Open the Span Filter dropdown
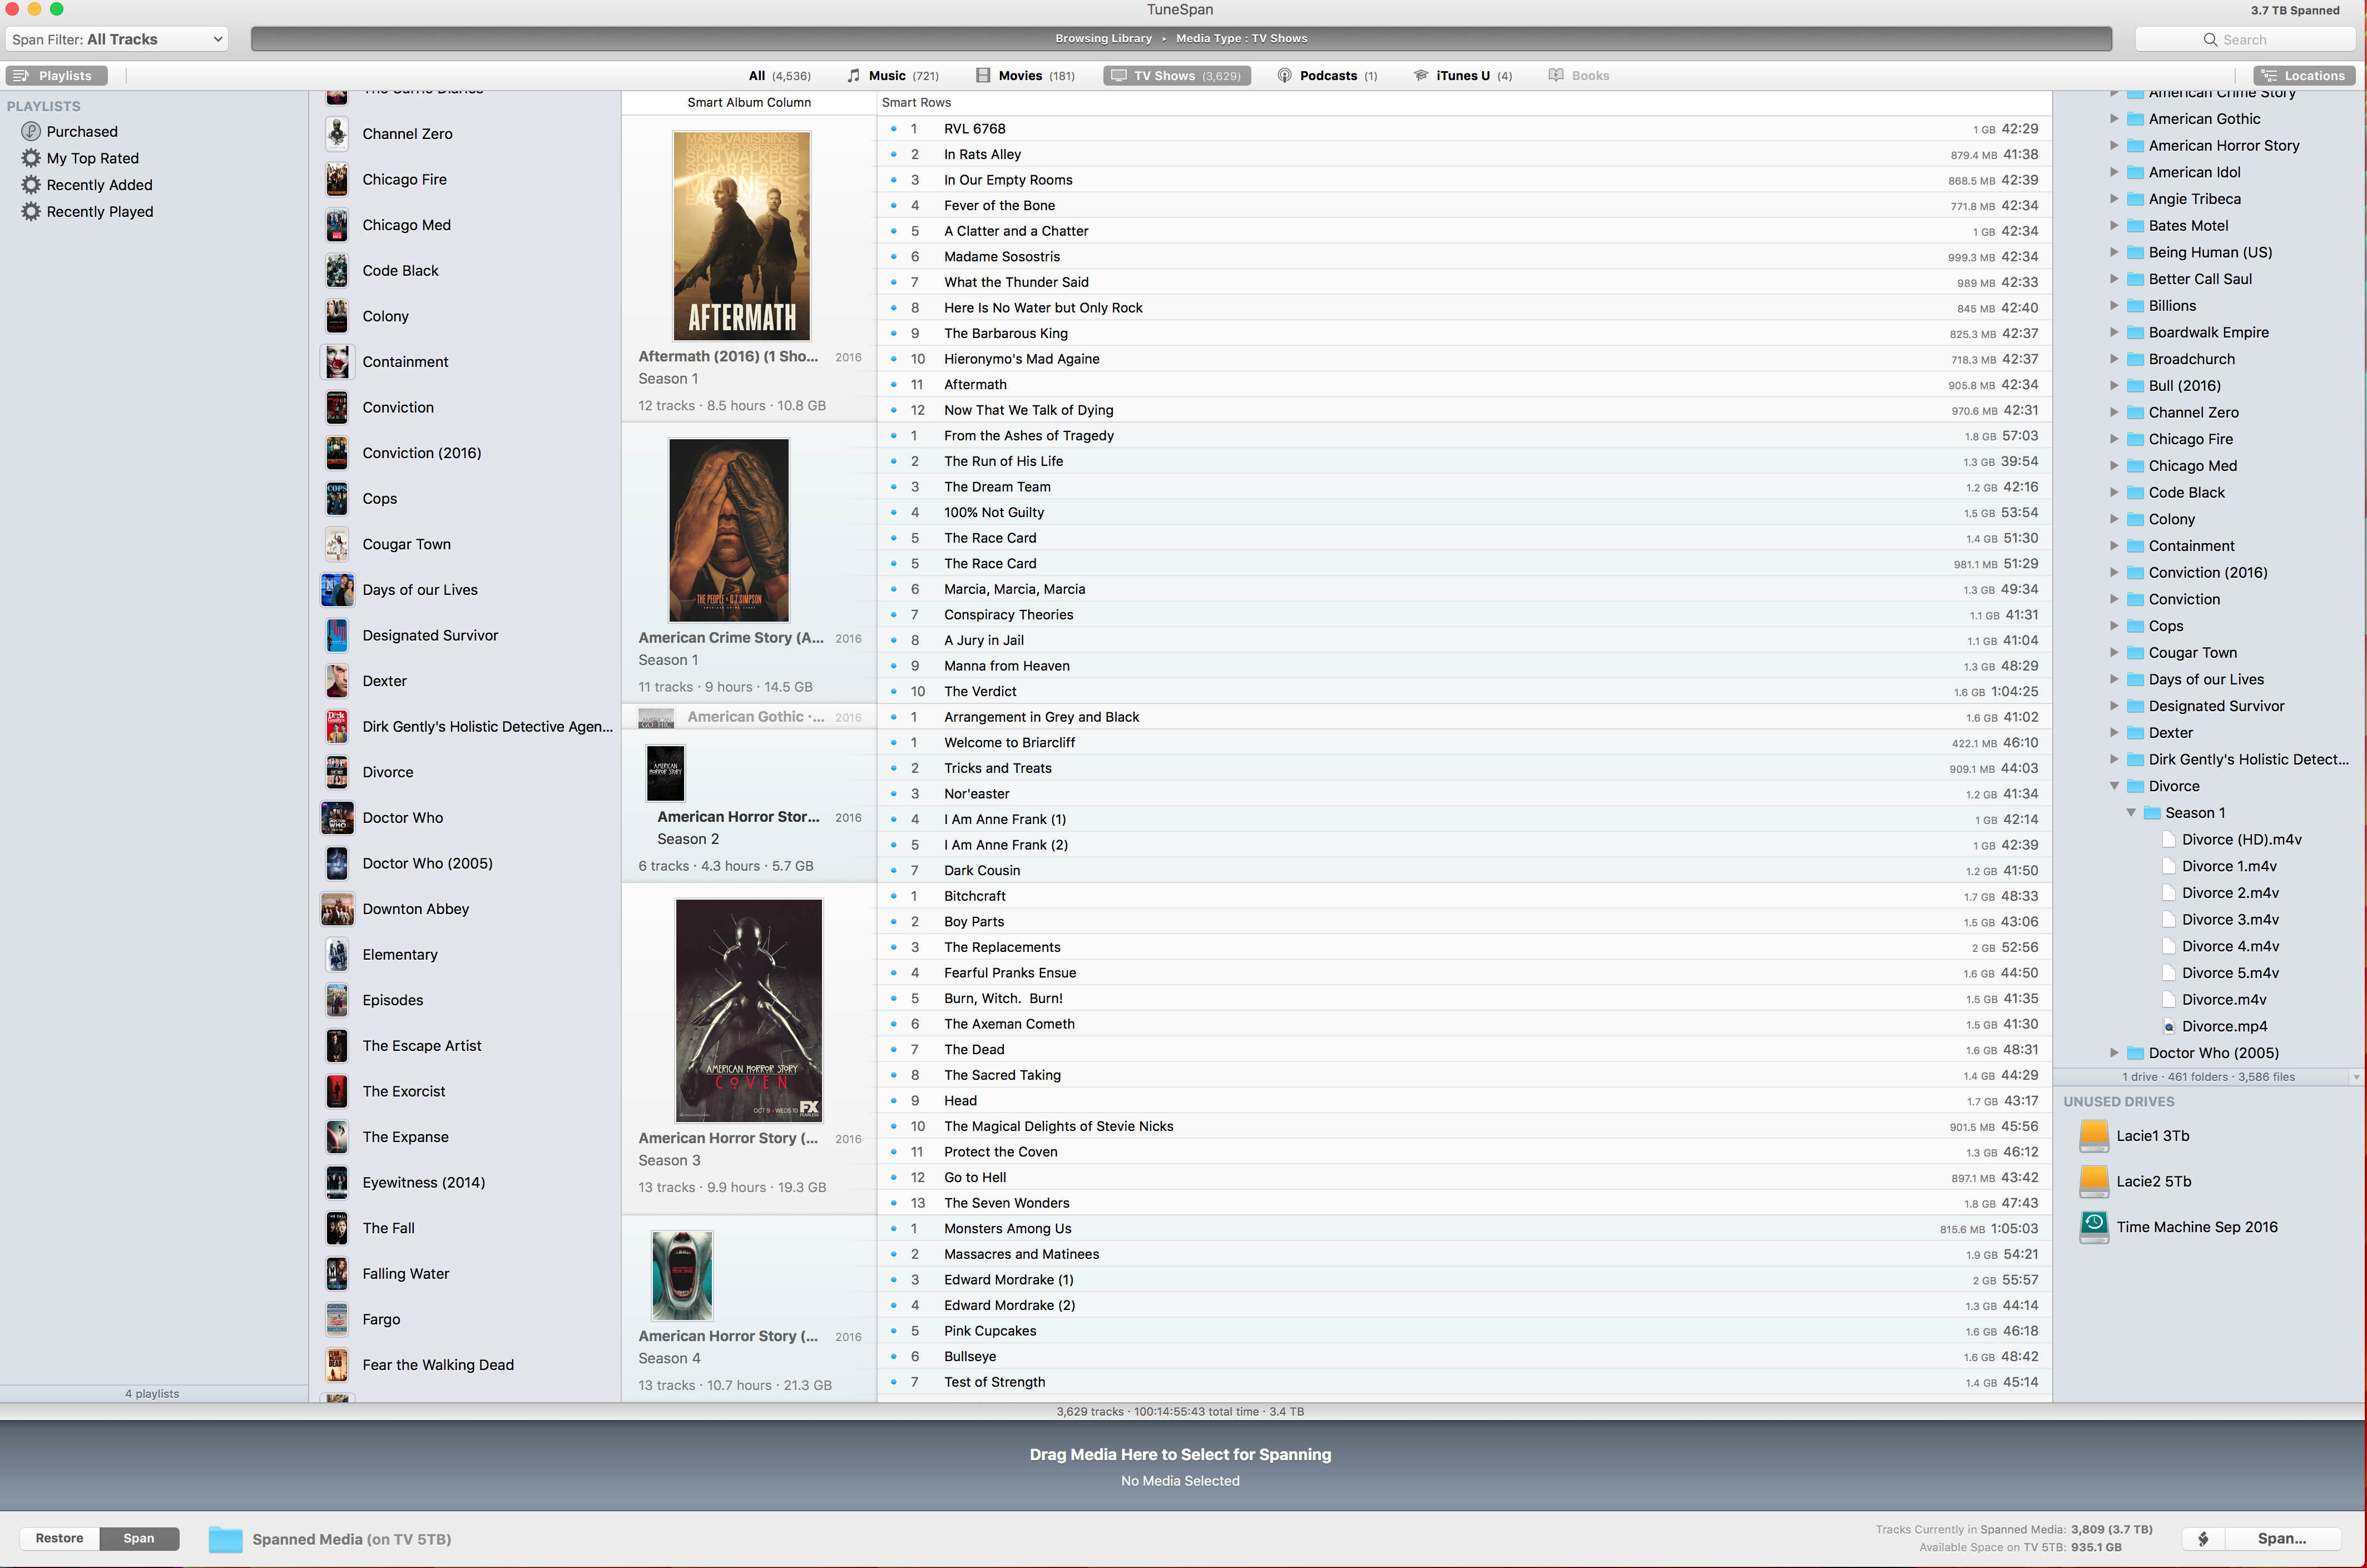The height and width of the screenshot is (1568, 2367). click(116, 39)
